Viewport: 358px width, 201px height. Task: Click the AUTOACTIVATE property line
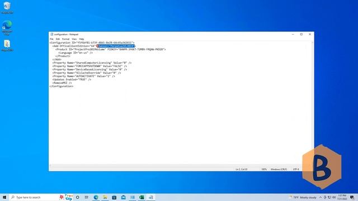84,76
